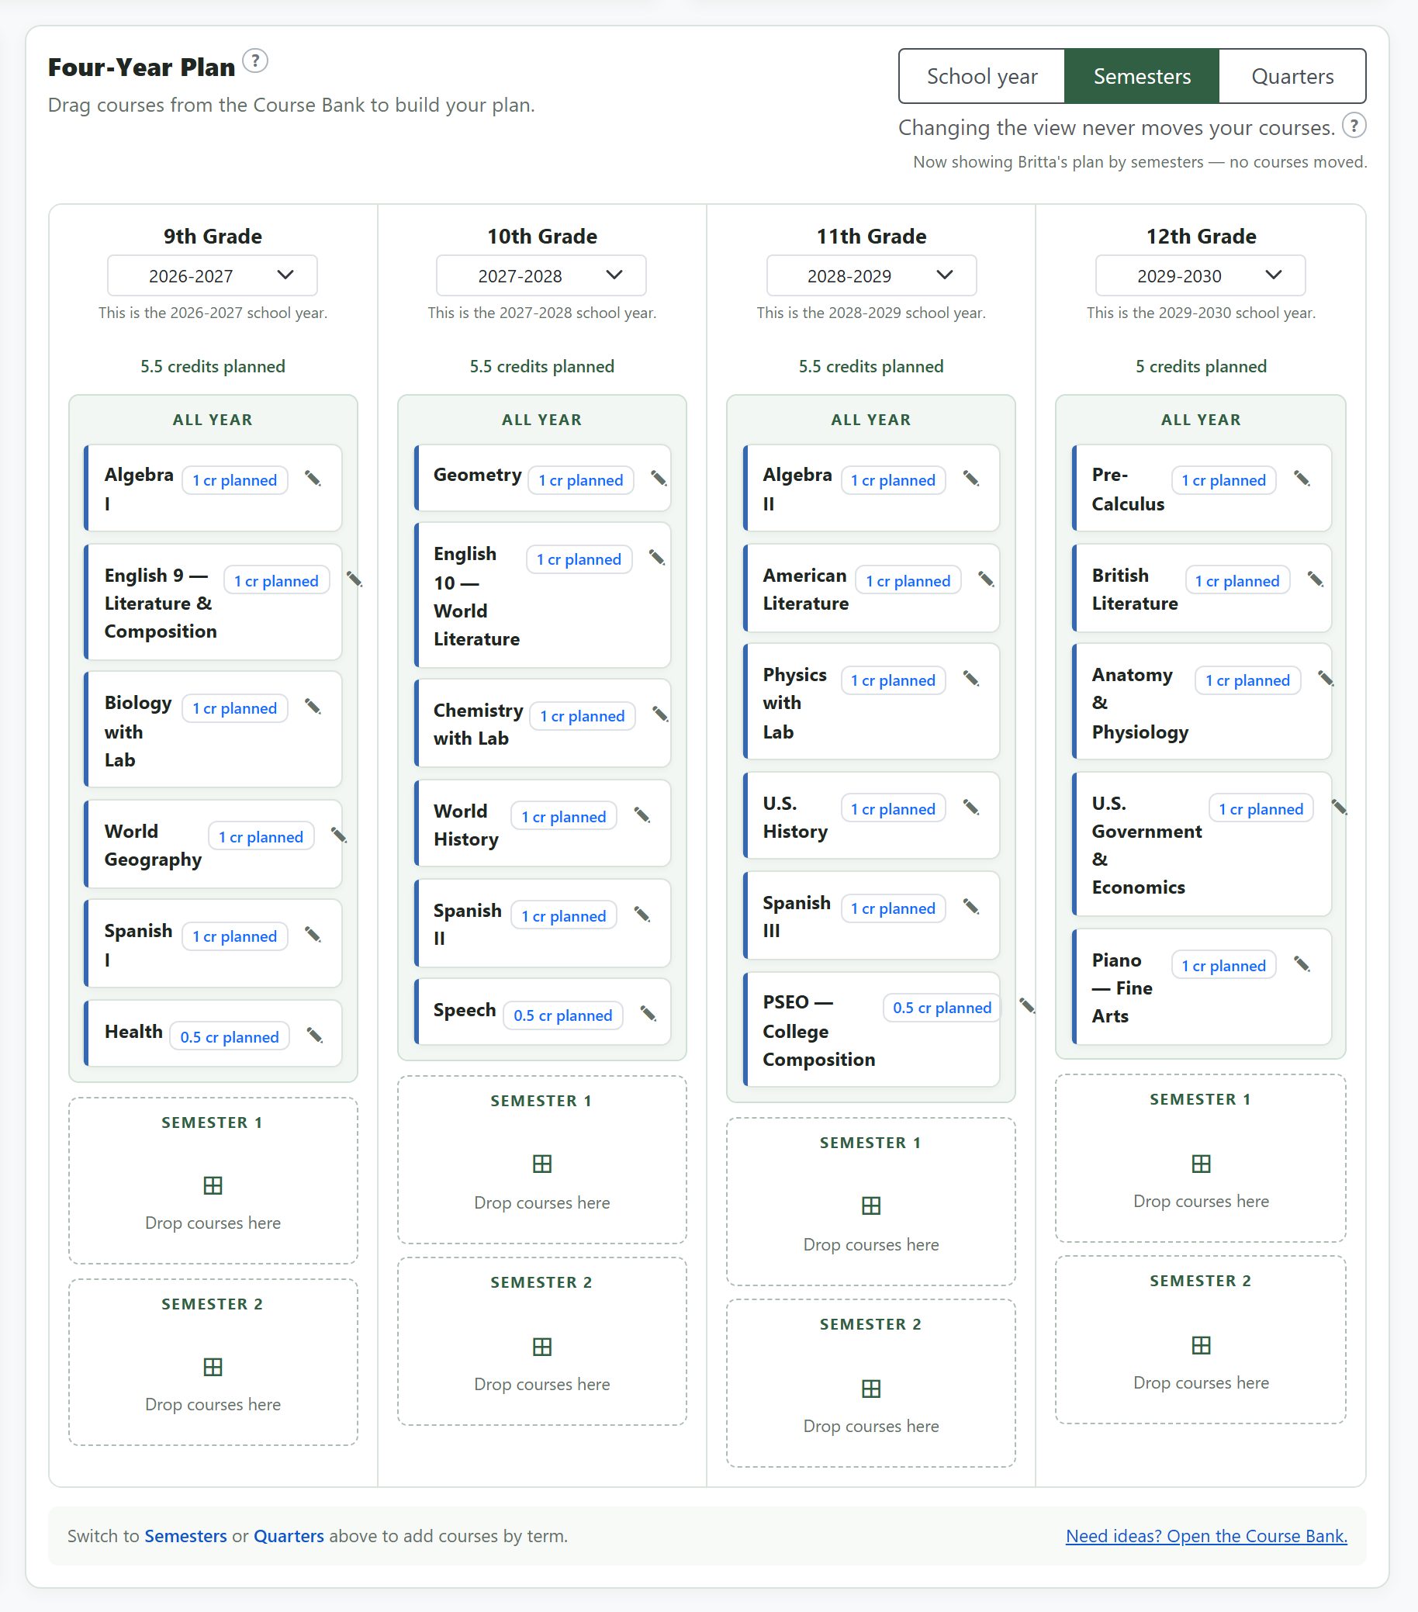Viewport: 1418px width, 1612px height.
Task: Click pencil icon for Physics with Lab
Action: coord(972,679)
